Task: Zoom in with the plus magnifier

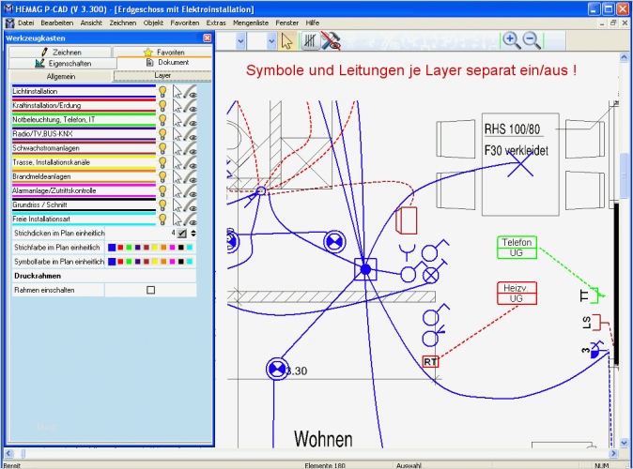Action: coord(511,40)
